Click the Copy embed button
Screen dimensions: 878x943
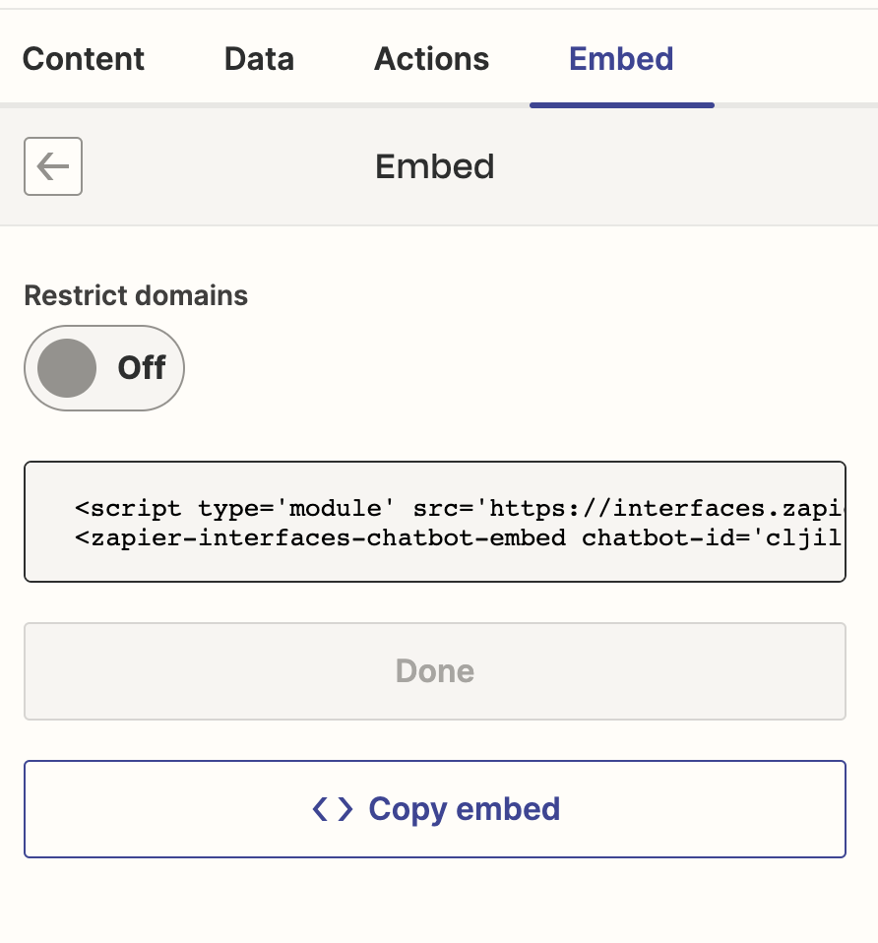434,808
